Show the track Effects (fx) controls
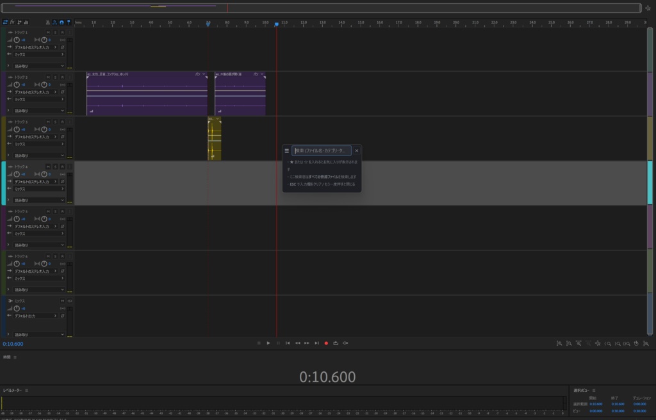Viewport: 656px width, 420px height. (x=12, y=22)
